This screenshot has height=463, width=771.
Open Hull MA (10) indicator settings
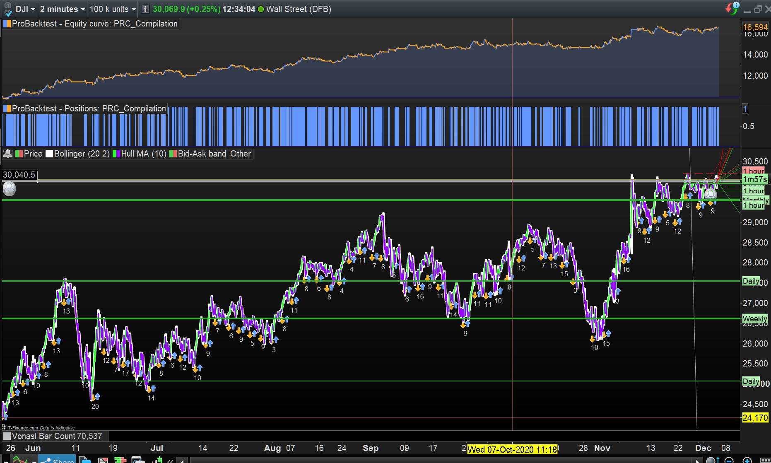[x=144, y=154]
